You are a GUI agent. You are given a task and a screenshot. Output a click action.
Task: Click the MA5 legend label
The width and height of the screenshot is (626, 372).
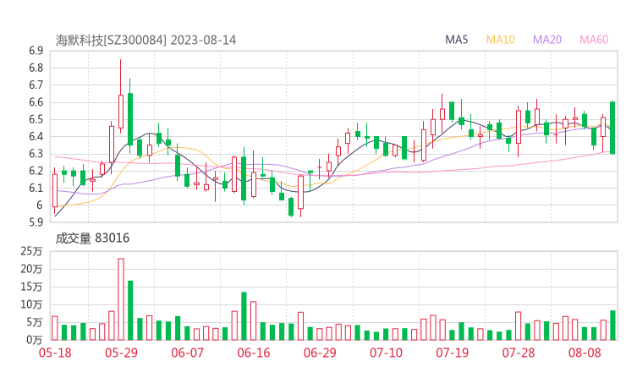tap(456, 40)
